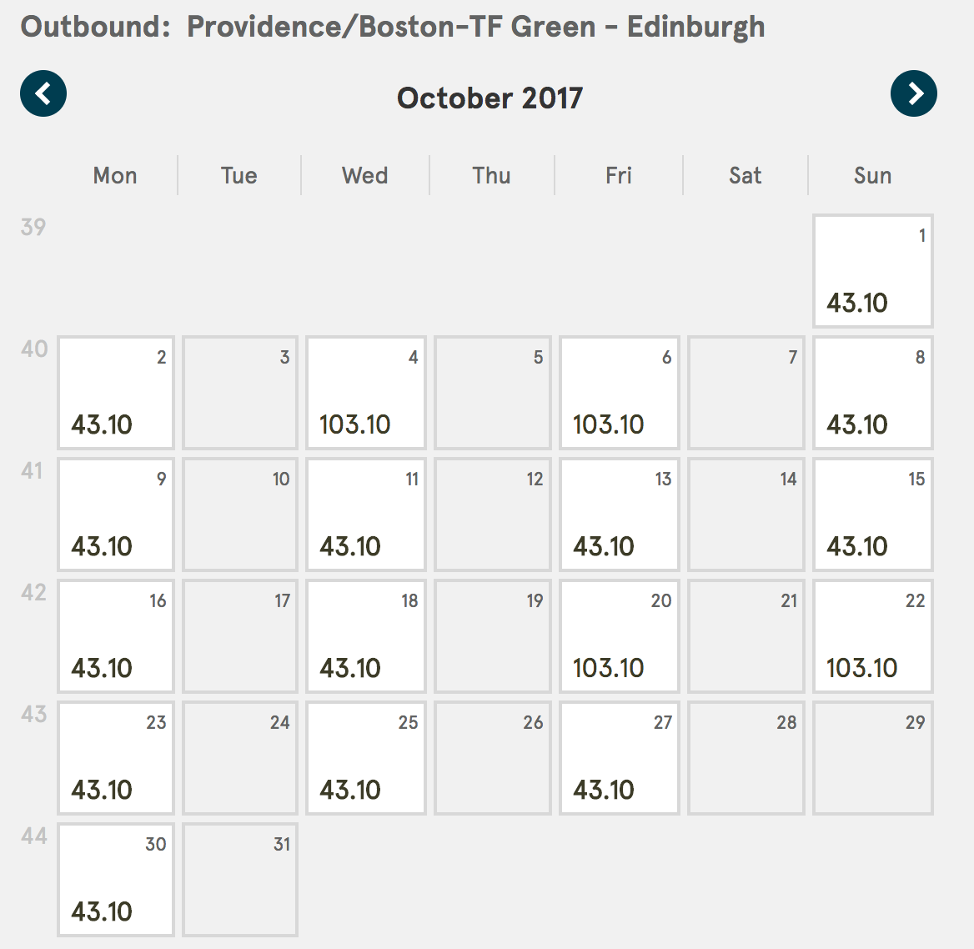The height and width of the screenshot is (949, 974).
Task: Select October 25 fare 43.10
Action: coord(366,758)
